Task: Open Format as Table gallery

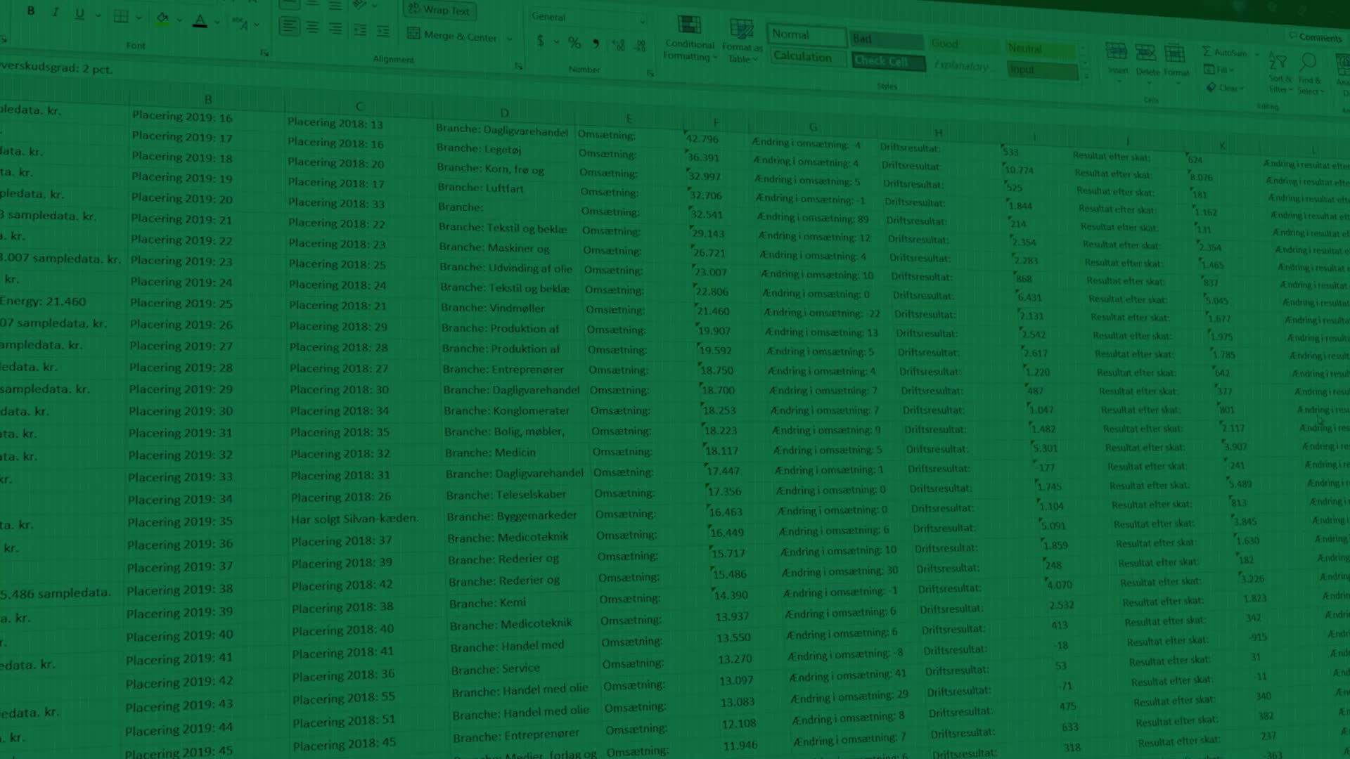Action: 742,41
